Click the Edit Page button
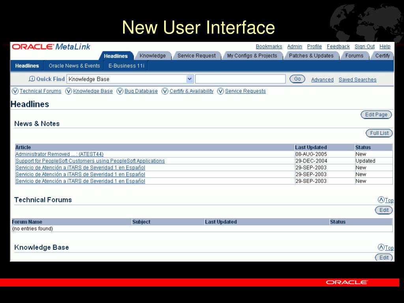 click(376, 115)
